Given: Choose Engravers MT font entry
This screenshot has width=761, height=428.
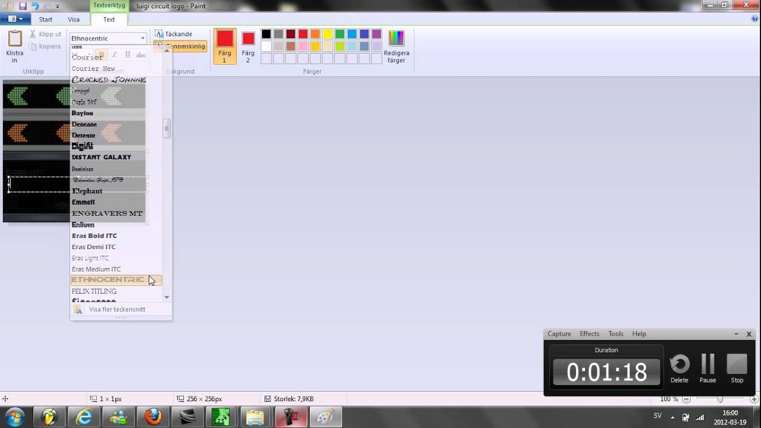Looking at the screenshot, I should [x=108, y=213].
